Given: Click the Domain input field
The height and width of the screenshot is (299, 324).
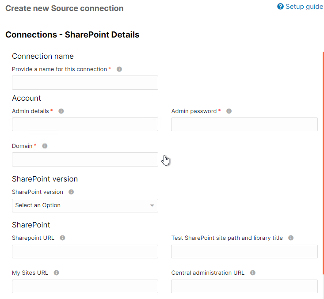Looking at the screenshot, I should pyautogui.click(x=85, y=159).
